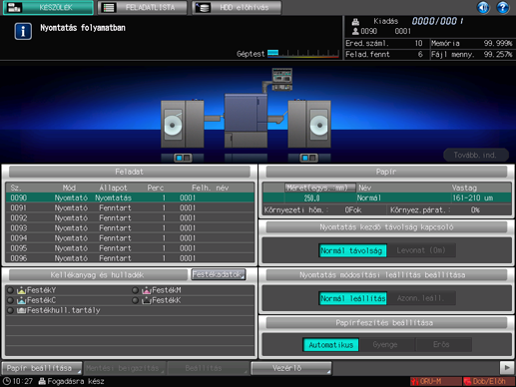Click the Fogadásra kész printer status icon
Image resolution: width=516 pixels, height=387 pixels.
(42, 381)
